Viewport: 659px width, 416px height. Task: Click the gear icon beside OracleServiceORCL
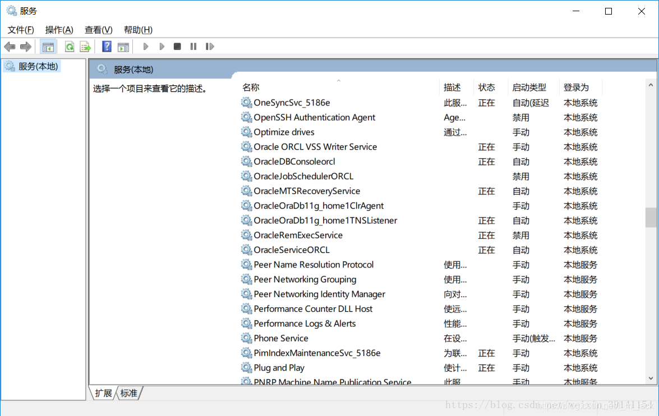pyautogui.click(x=246, y=249)
